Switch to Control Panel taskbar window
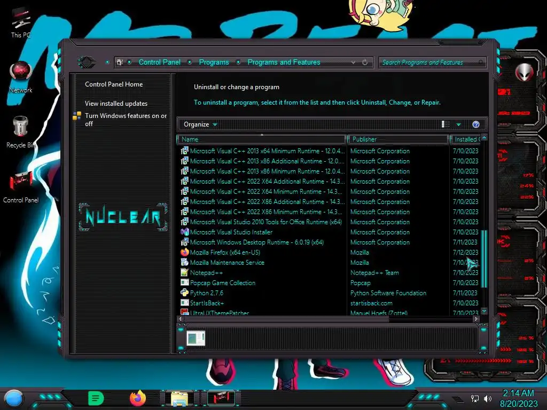Viewport: 547px width, 410px height. (x=221, y=398)
